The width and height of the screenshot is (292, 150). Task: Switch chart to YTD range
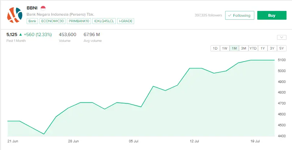(253, 48)
